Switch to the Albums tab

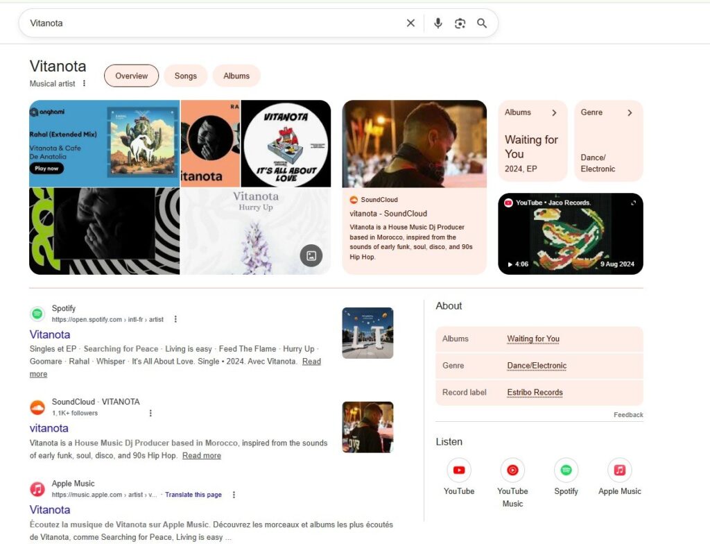[x=236, y=76]
